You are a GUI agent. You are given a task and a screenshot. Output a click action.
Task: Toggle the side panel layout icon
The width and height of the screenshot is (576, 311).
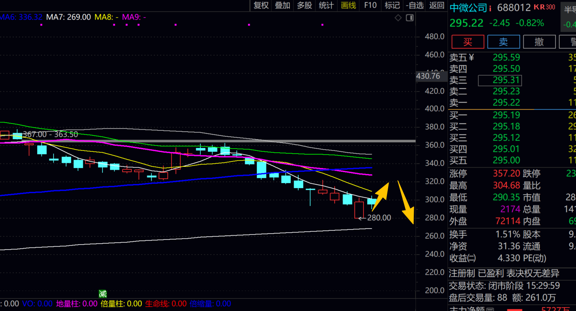click(410, 18)
